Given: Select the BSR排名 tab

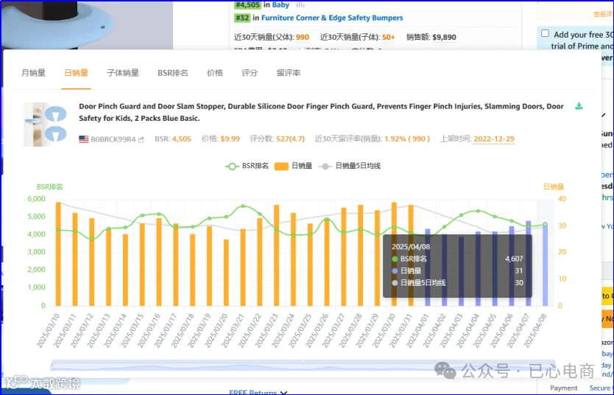Looking at the screenshot, I should click(x=173, y=73).
